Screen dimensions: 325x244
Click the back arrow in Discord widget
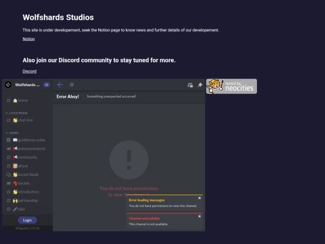60,85
